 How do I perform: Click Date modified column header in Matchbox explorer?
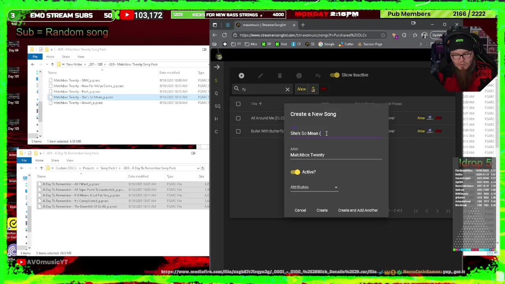pos(170,73)
